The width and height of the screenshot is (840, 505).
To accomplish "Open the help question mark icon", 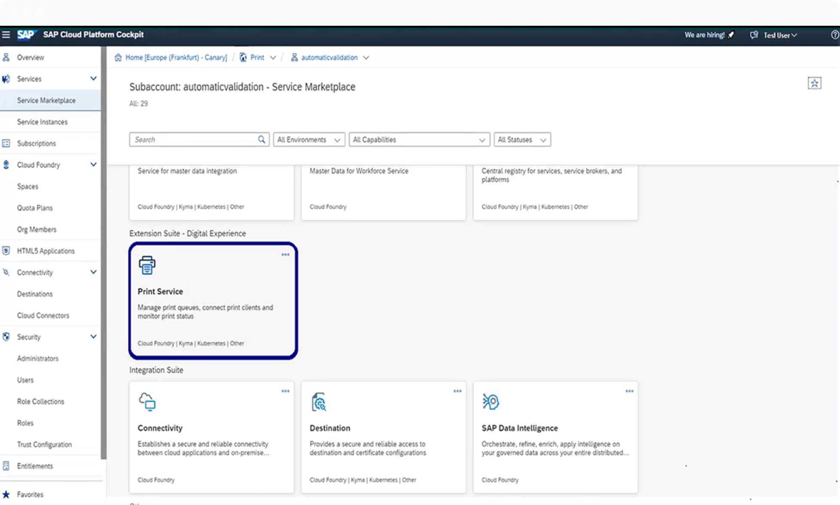I will pos(835,35).
